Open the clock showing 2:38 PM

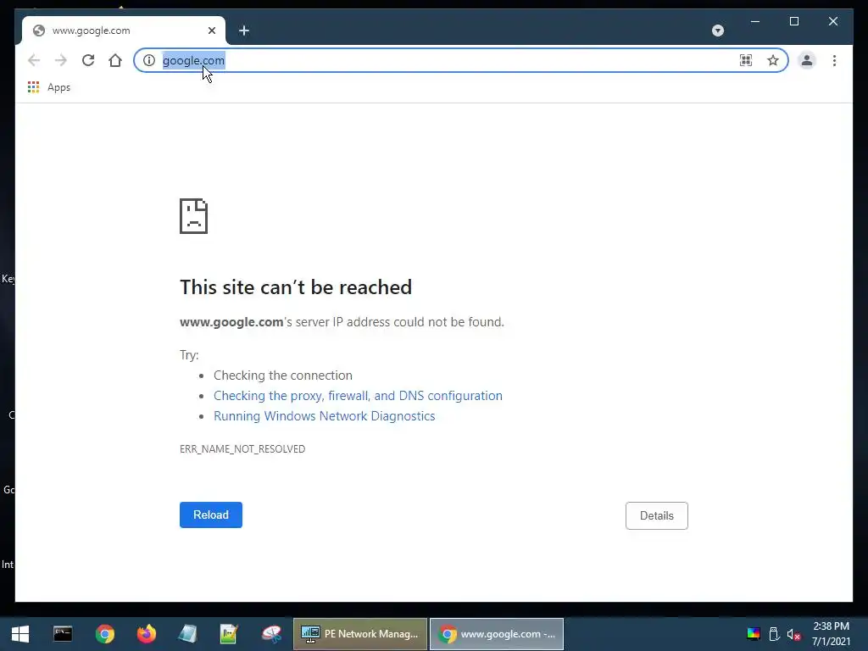[831, 634]
